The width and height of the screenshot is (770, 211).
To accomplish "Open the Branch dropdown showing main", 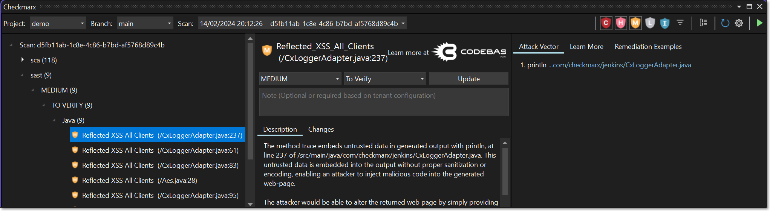I will 145,23.
